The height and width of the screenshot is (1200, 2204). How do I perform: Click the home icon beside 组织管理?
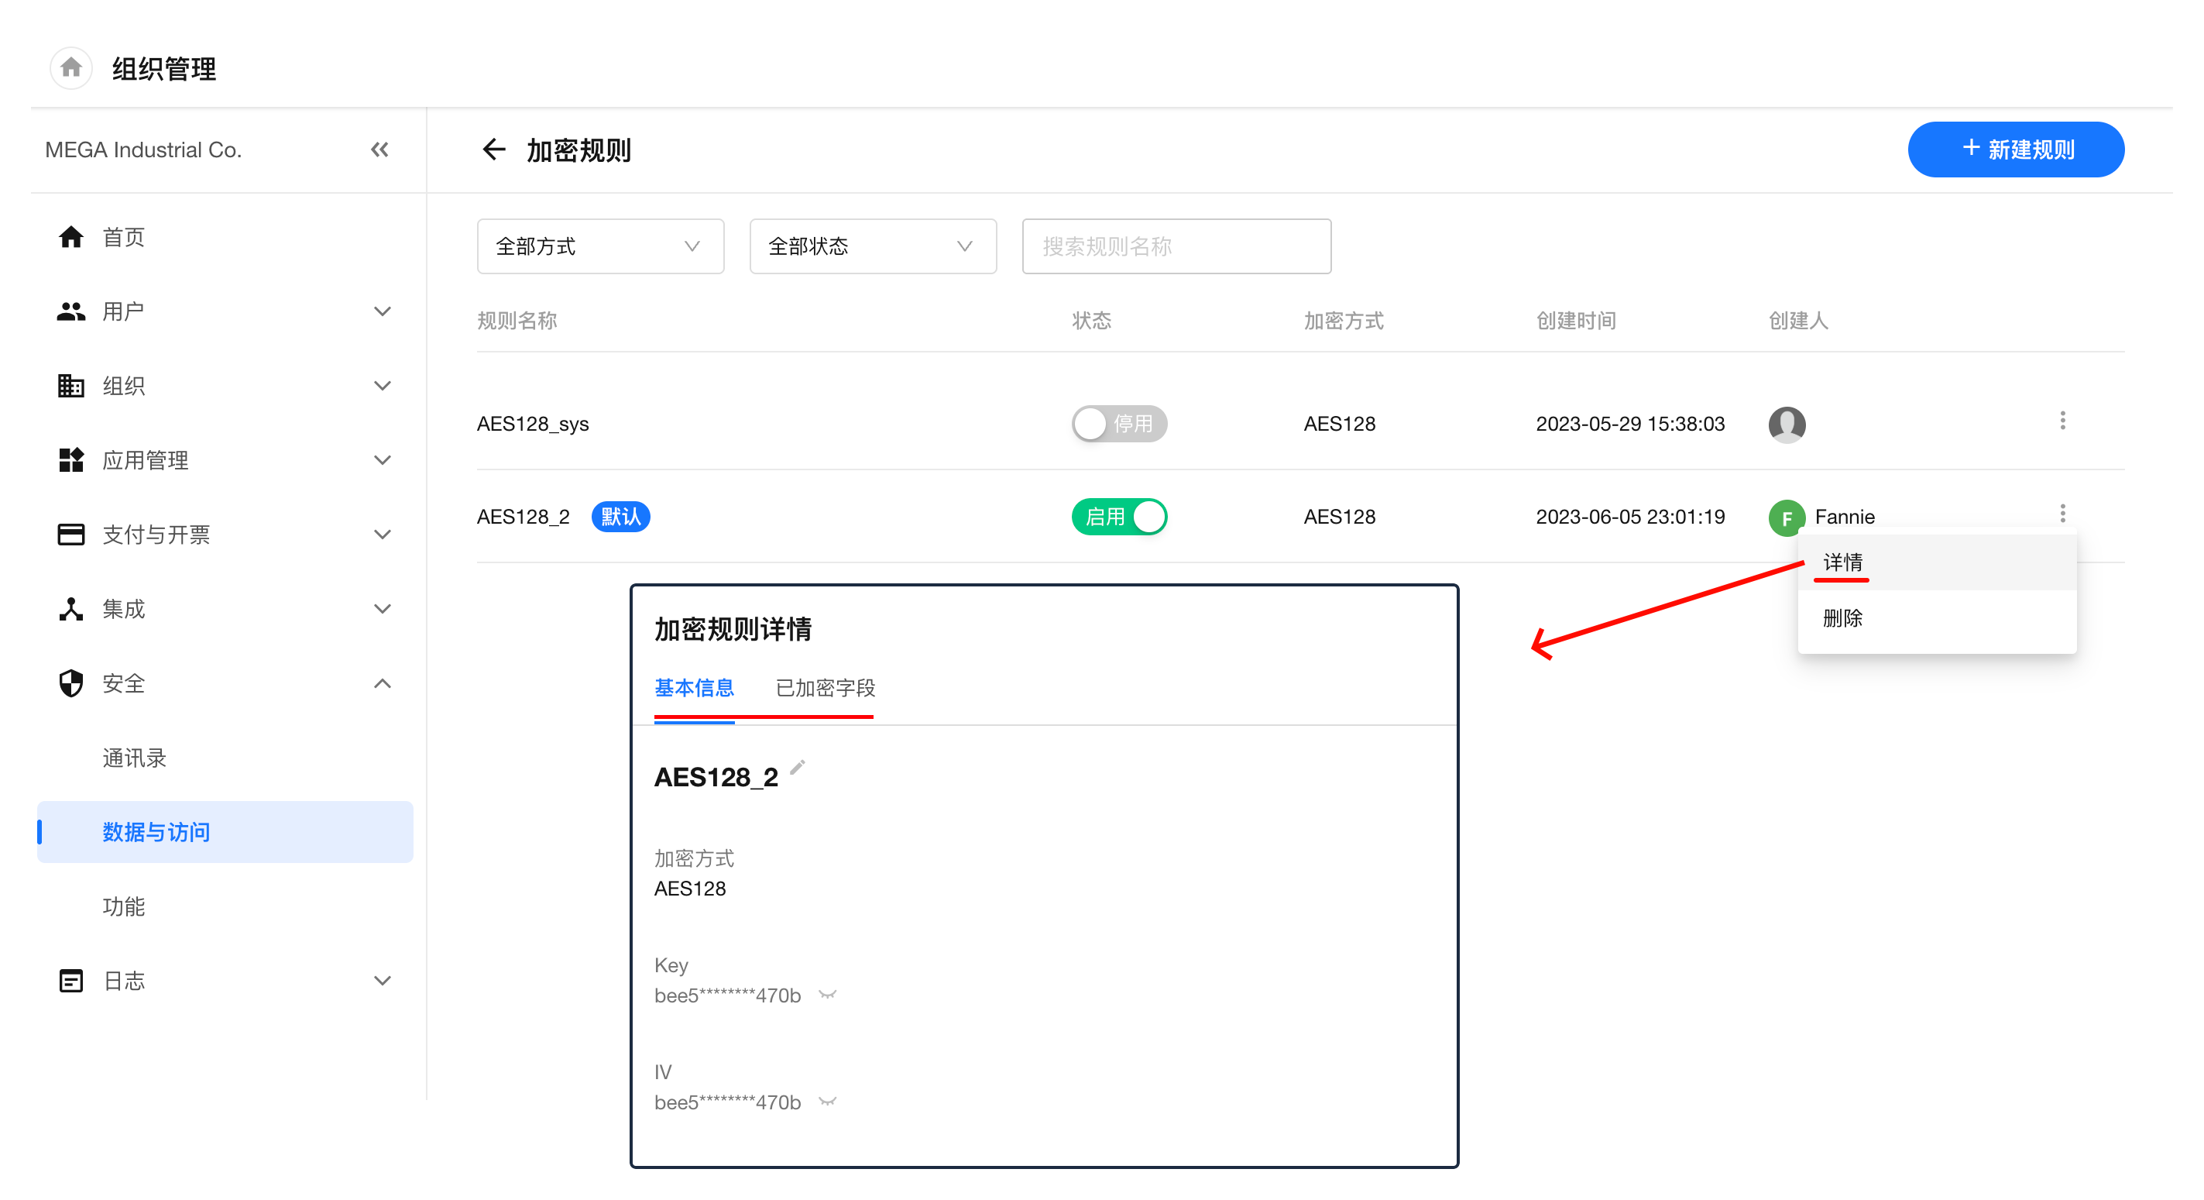[x=71, y=67]
